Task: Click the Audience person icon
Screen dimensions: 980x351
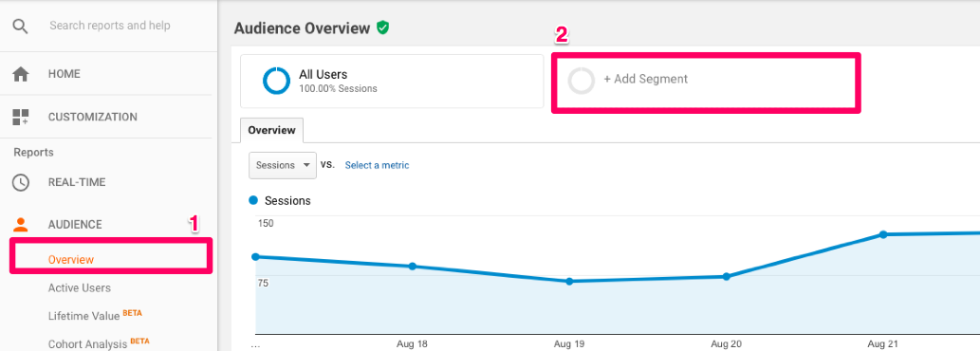Action: click(x=21, y=224)
